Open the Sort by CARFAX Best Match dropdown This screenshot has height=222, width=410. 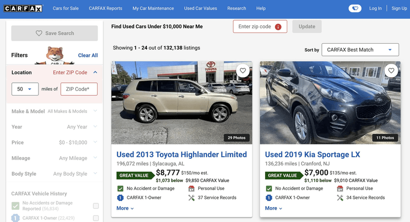click(360, 50)
